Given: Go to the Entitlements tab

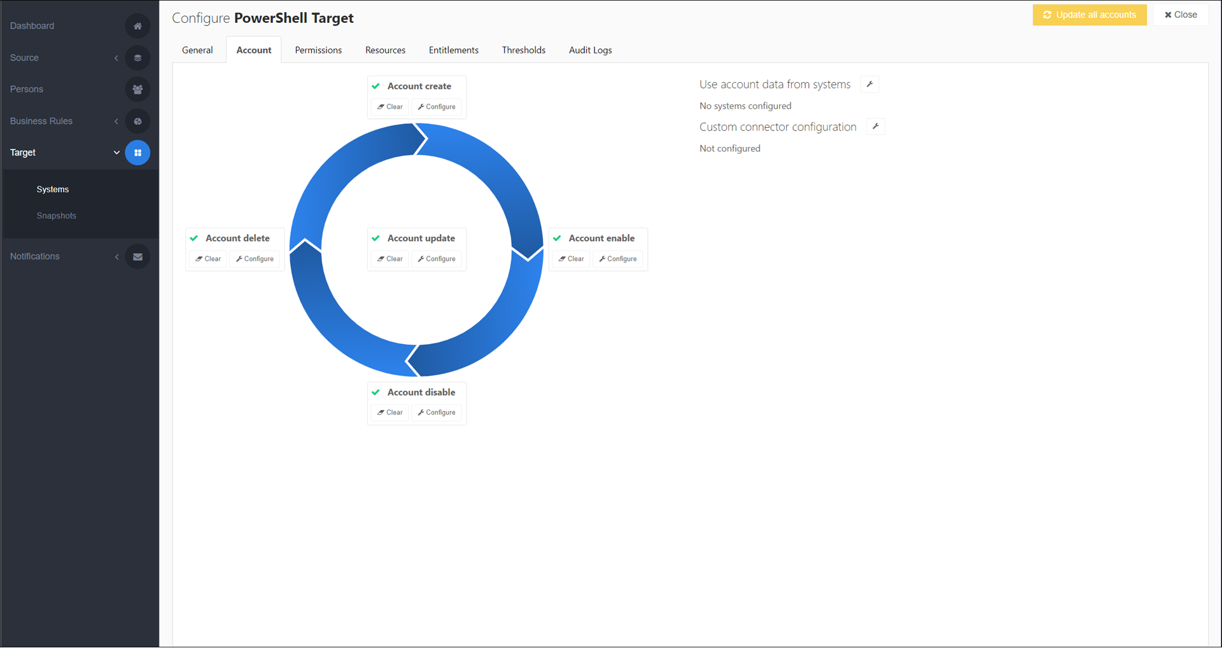Looking at the screenshot, I should coord(454,50).
